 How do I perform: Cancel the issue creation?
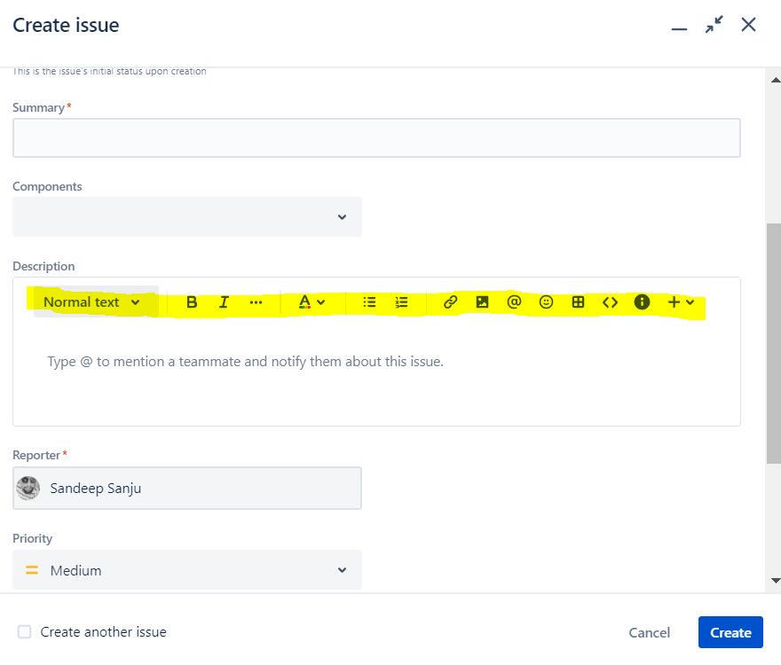point(650,632)
